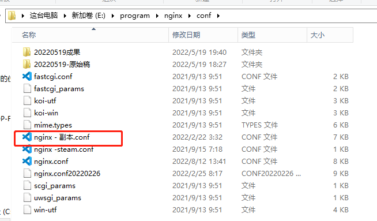Select the nginx -steam.conf file icon
377x221 pixels.
(x=27, y=149)
